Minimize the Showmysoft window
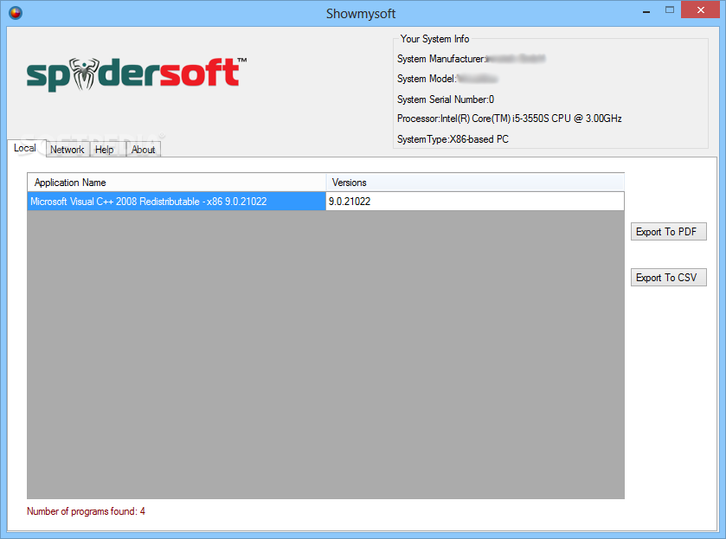Image resolution: width=726 pixels, height=539 pixels. [646, 11]
